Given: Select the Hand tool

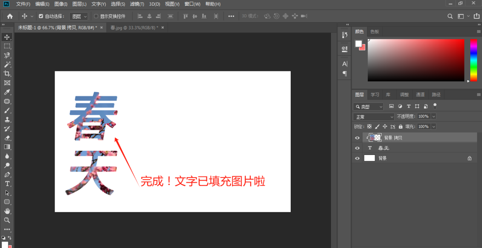Looking at the screenshot, I should (7, 211).
